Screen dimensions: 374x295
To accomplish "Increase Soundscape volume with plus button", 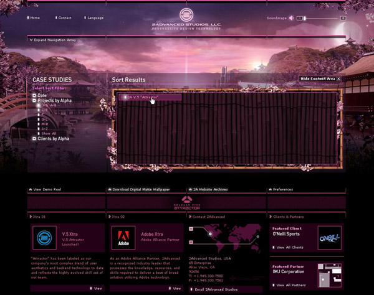I will coord(343,18).
